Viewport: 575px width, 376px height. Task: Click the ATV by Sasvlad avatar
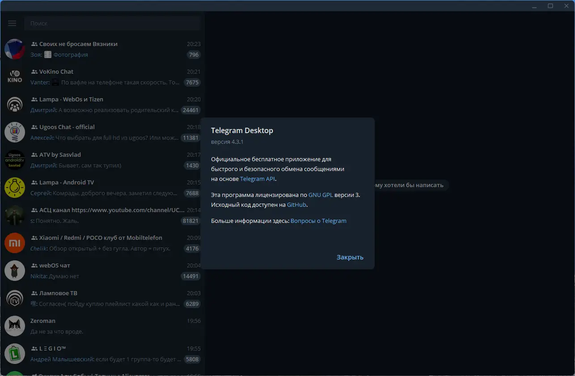point(14,160)
